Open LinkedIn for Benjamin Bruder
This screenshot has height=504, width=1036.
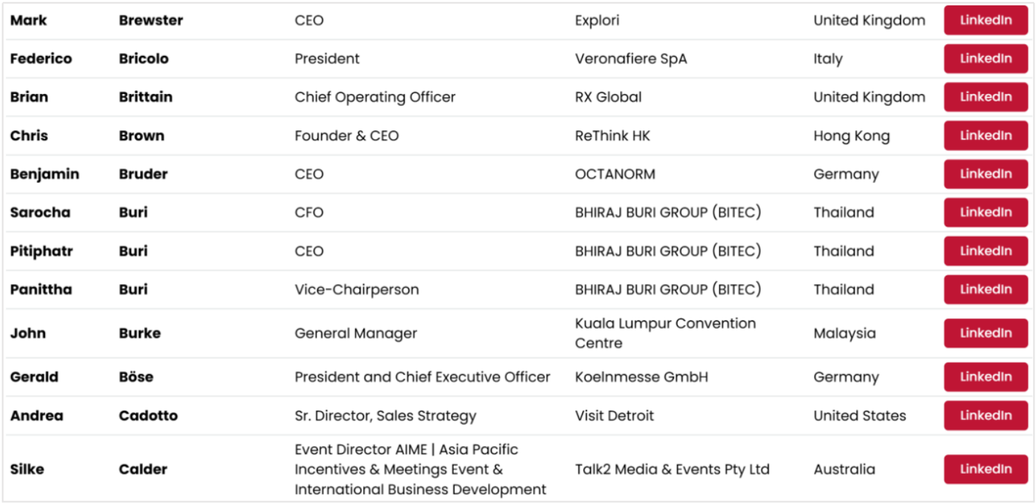[986, 174]
